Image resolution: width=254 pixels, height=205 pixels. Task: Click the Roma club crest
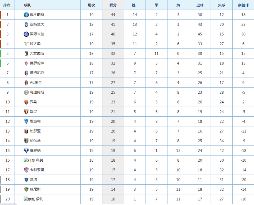(x=26, y=102)
